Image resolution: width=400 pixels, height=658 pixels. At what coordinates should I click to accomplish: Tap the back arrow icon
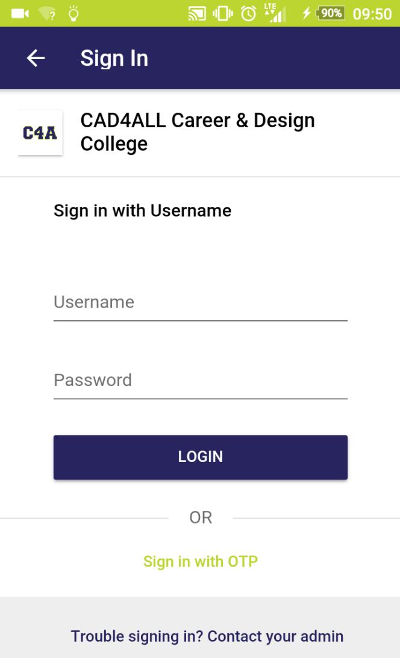pos(36,58)
